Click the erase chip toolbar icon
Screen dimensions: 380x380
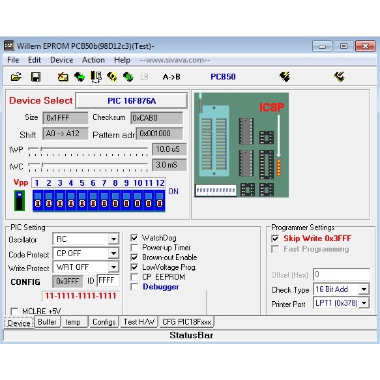(x=63, y=77)
